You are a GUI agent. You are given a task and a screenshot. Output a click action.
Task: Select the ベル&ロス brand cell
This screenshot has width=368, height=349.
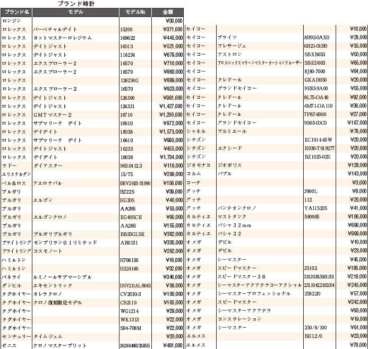click(14, 183)
